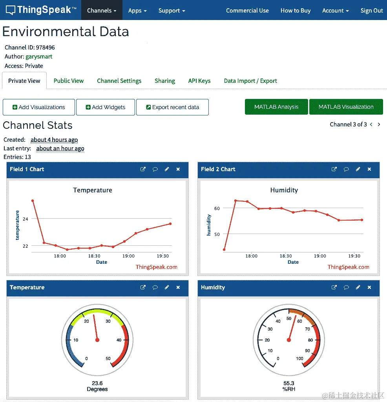Close the Temperature gauge widget
The image size is (387, 402).
(x=178, y=287)
